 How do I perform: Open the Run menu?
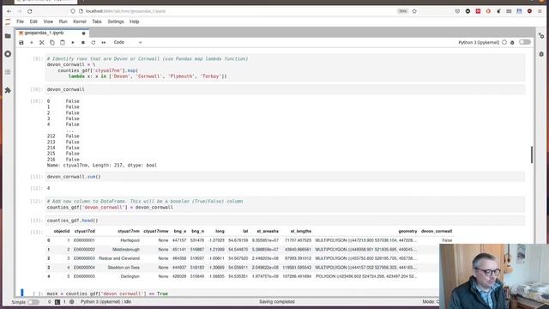pyautogui.click(x=63, y=21)
